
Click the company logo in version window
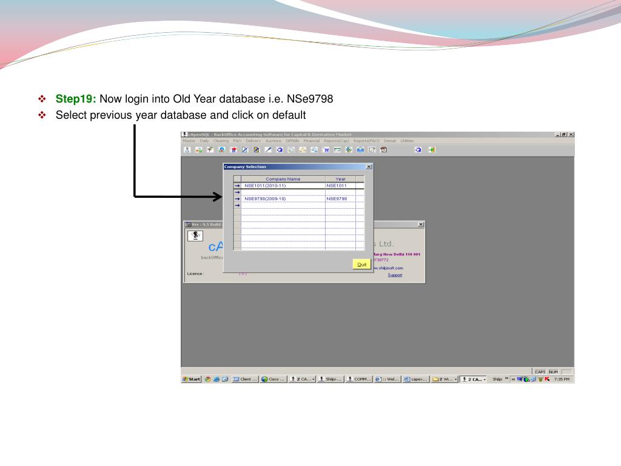[195, 236]
